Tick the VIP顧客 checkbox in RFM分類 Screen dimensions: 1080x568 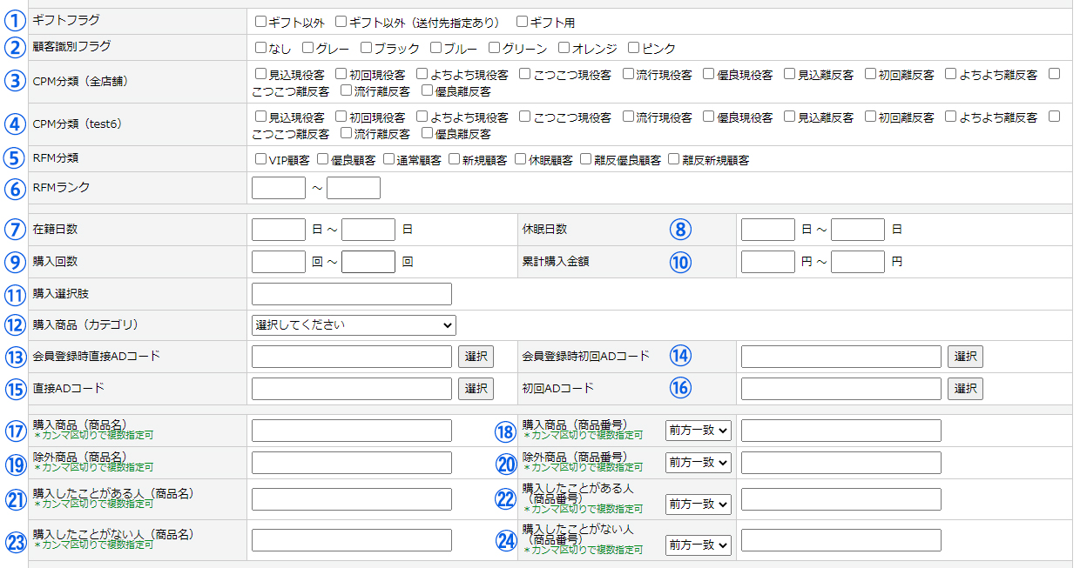click(260, 159)
